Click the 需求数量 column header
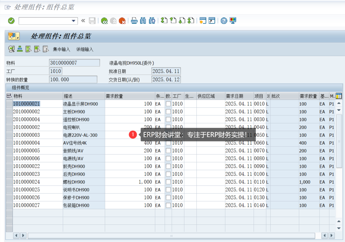 click(x=130, y=96)
